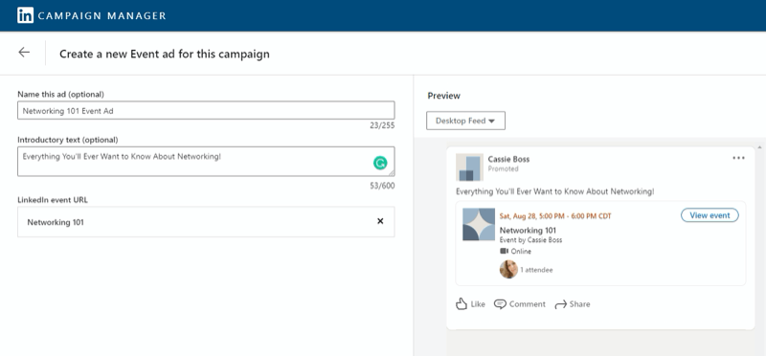The image size is (766, 356).
Task: Click the Like thumbs-up icon
Action: coord(462,303)
